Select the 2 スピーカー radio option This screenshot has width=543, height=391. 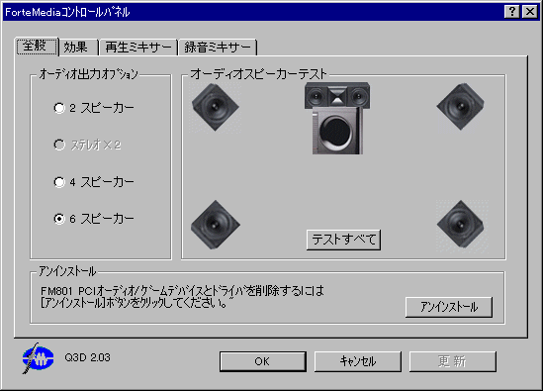pos(94,108)
